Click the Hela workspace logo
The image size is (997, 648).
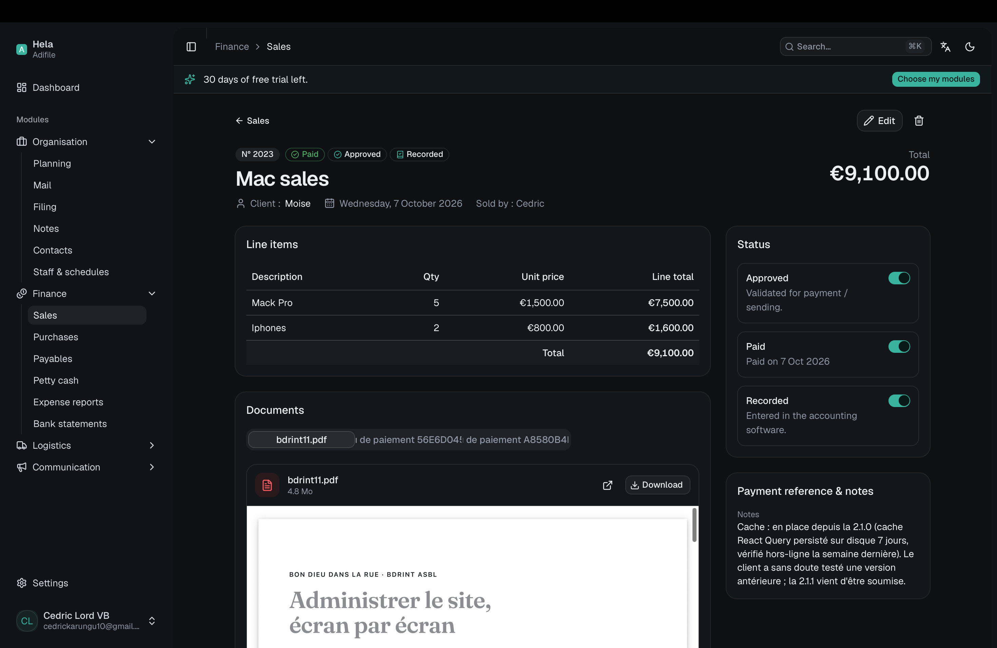[21, 49]
